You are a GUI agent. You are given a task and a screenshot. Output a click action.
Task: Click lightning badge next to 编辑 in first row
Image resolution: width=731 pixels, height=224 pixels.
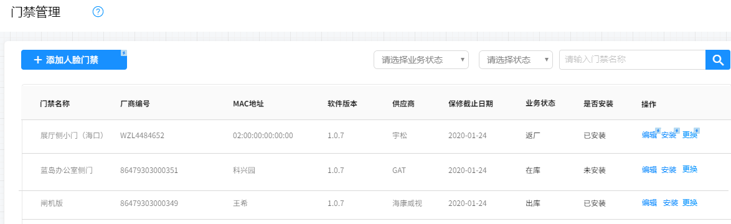(658, 130)
